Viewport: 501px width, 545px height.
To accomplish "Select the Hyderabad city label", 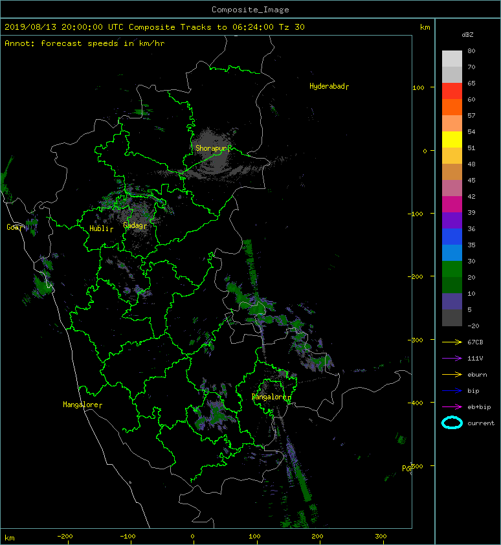I will point(327,86).
